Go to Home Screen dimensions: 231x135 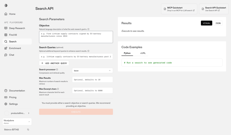(x=17, y=14)
